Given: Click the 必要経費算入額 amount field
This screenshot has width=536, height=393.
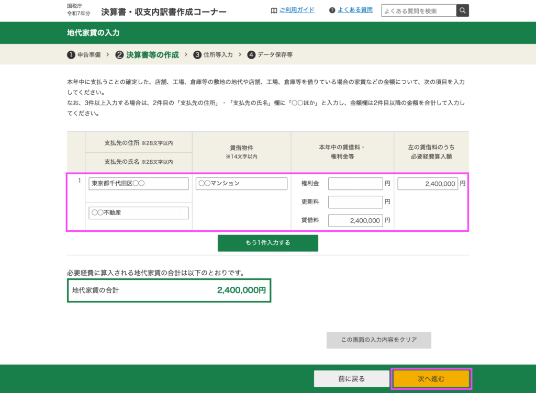Looking at the screenshot, I should coord(428,184).
